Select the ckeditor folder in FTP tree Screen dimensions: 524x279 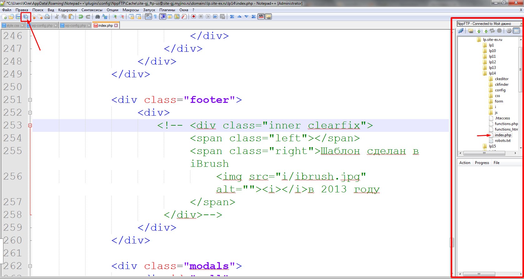(502, 79)
